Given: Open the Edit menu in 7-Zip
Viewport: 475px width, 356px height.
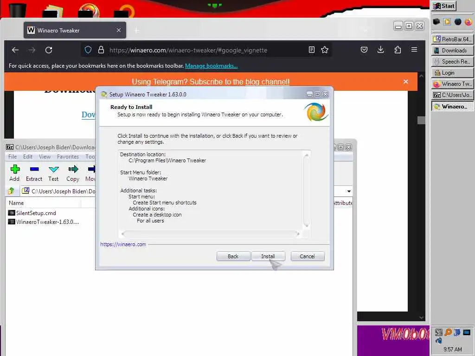Looking at the screenshot, I should 27,157.
